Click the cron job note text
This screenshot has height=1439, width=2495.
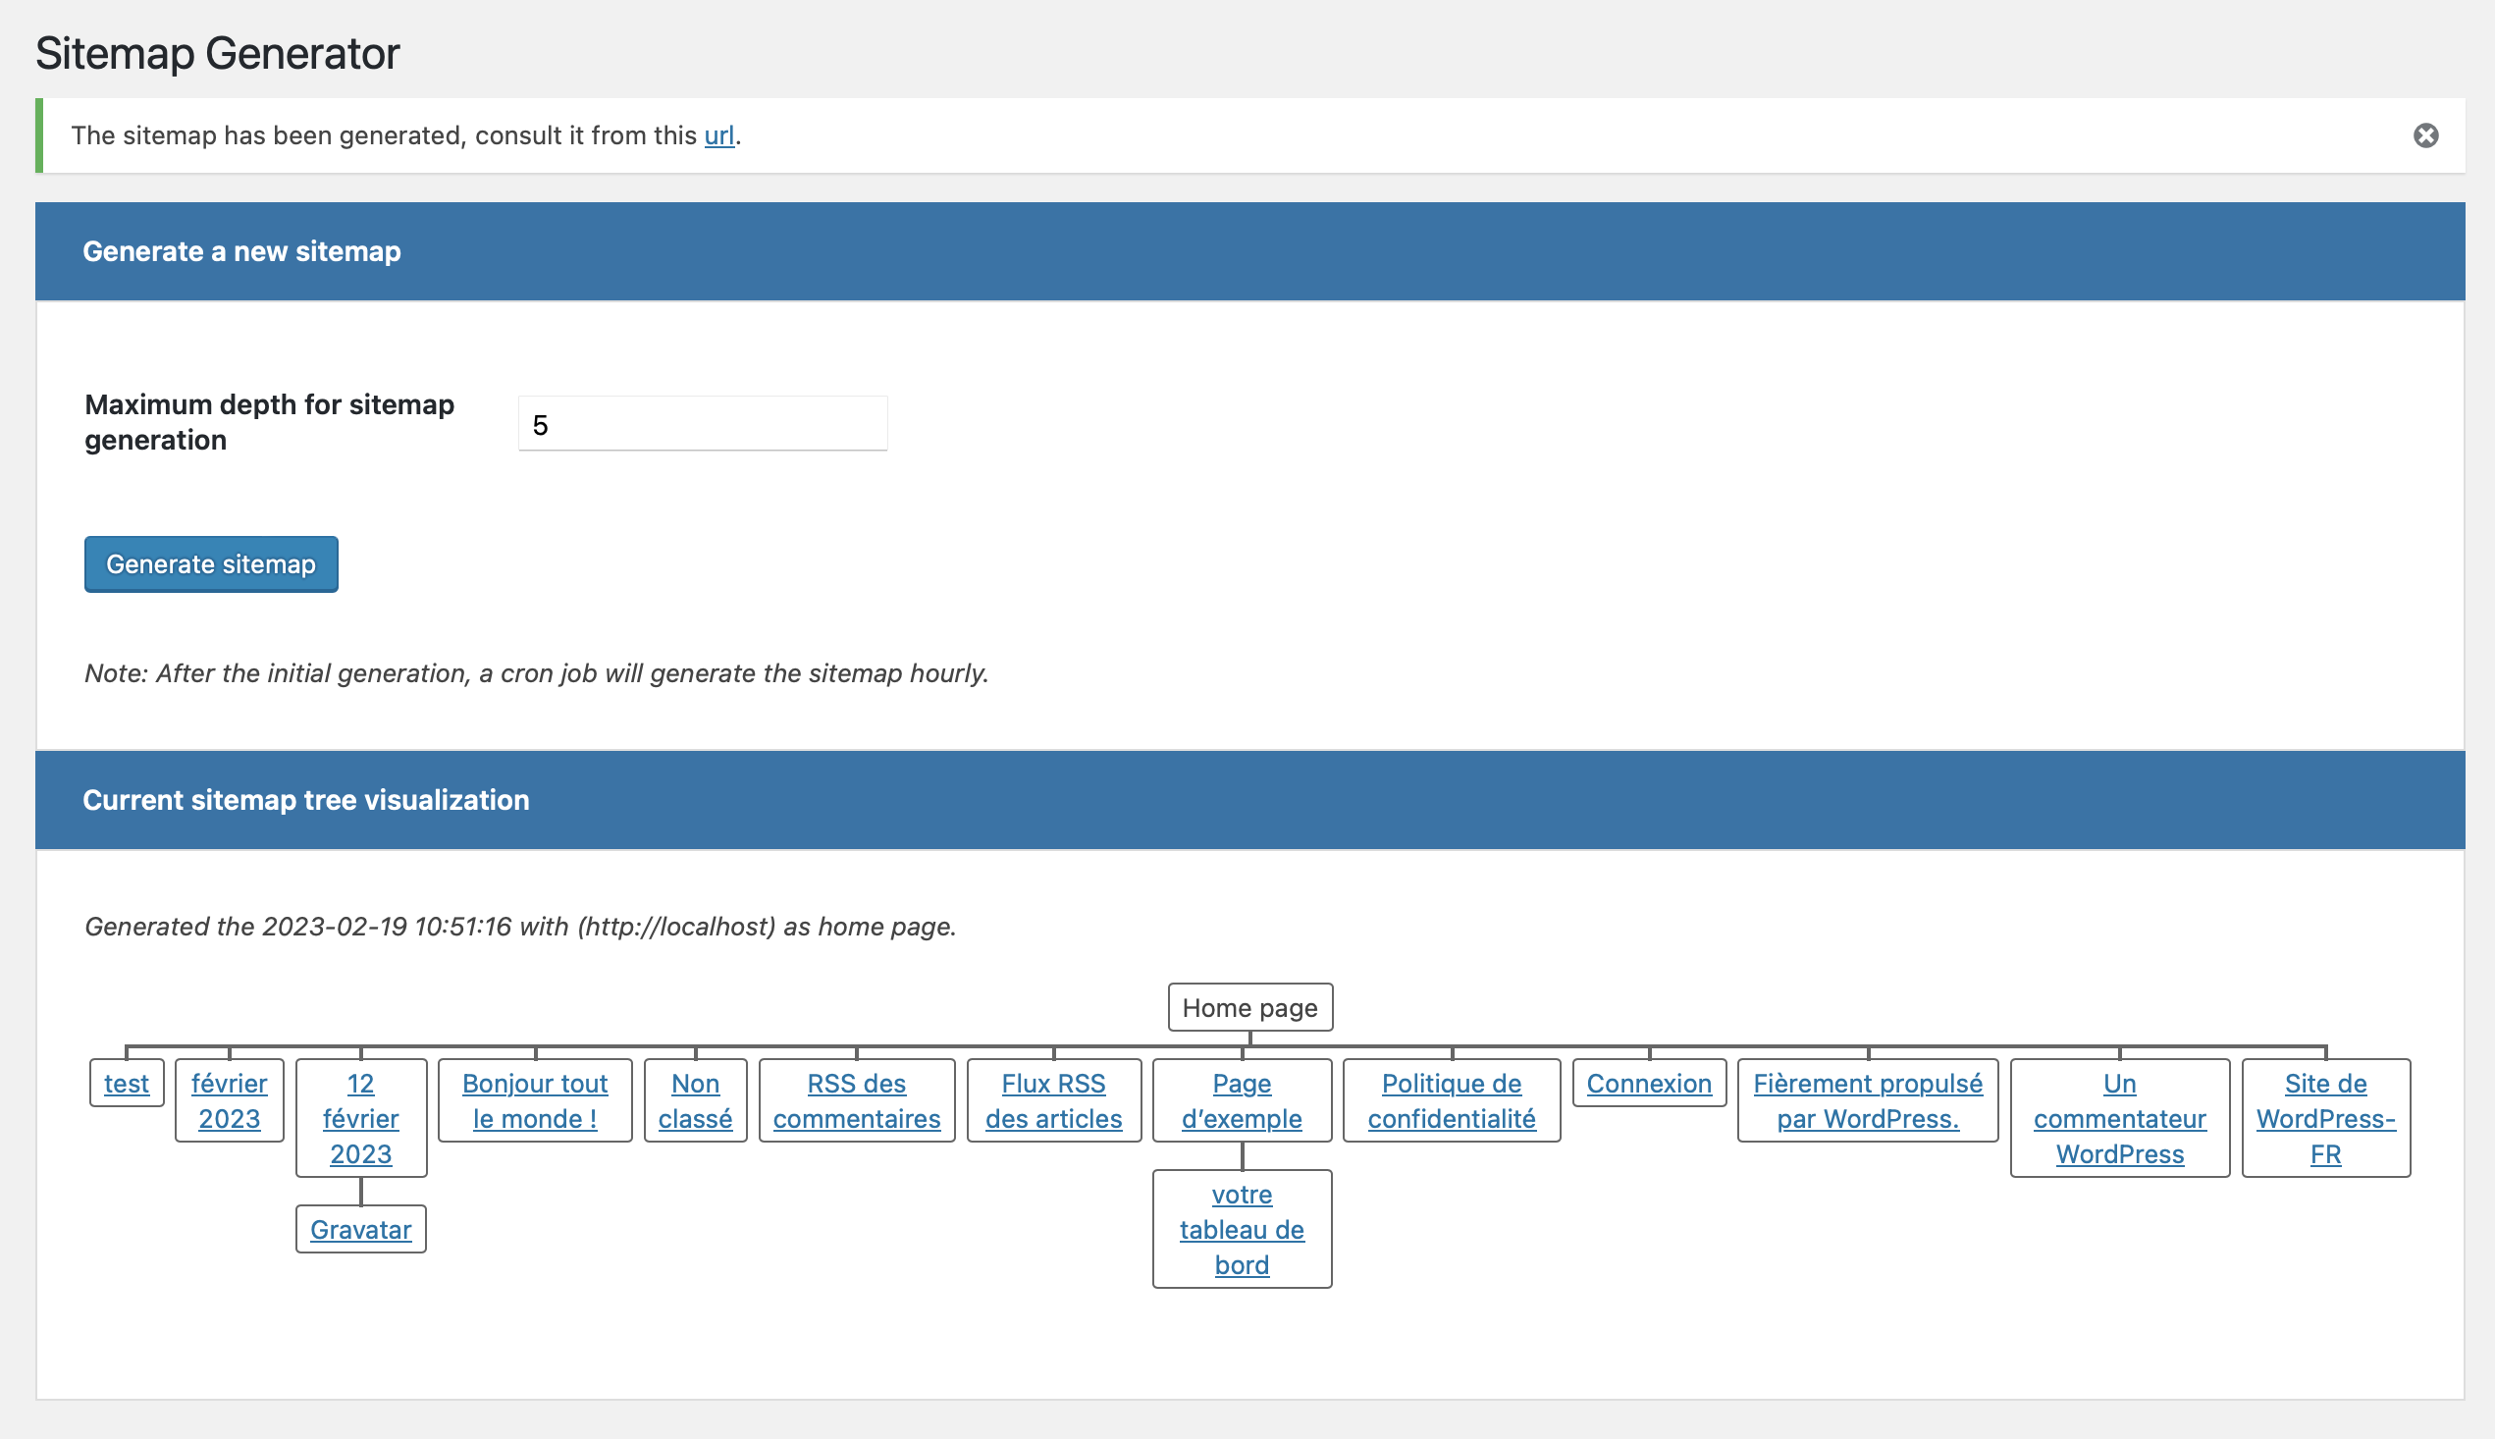[537, 673]
